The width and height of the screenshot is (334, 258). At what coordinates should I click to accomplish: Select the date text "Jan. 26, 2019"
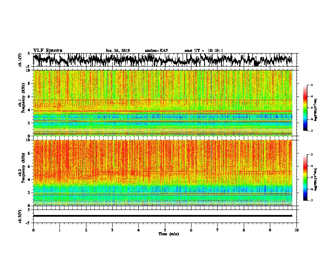click(118, 51)
